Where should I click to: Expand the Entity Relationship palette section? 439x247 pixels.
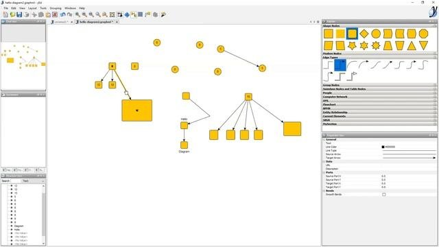tap(379, 113)
